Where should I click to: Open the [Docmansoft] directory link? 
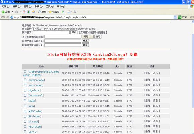[x=36, y=96]
